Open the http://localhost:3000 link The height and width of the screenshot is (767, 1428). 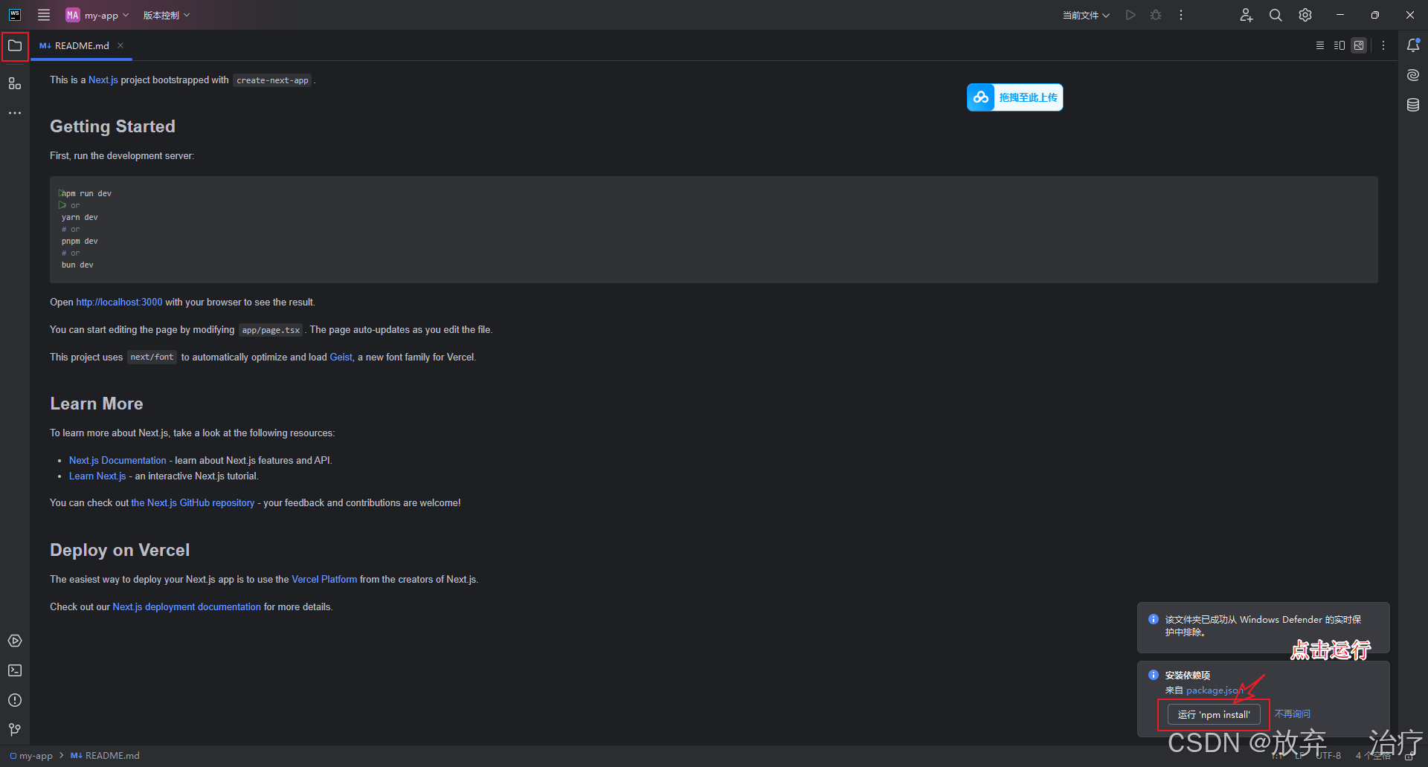119,302
